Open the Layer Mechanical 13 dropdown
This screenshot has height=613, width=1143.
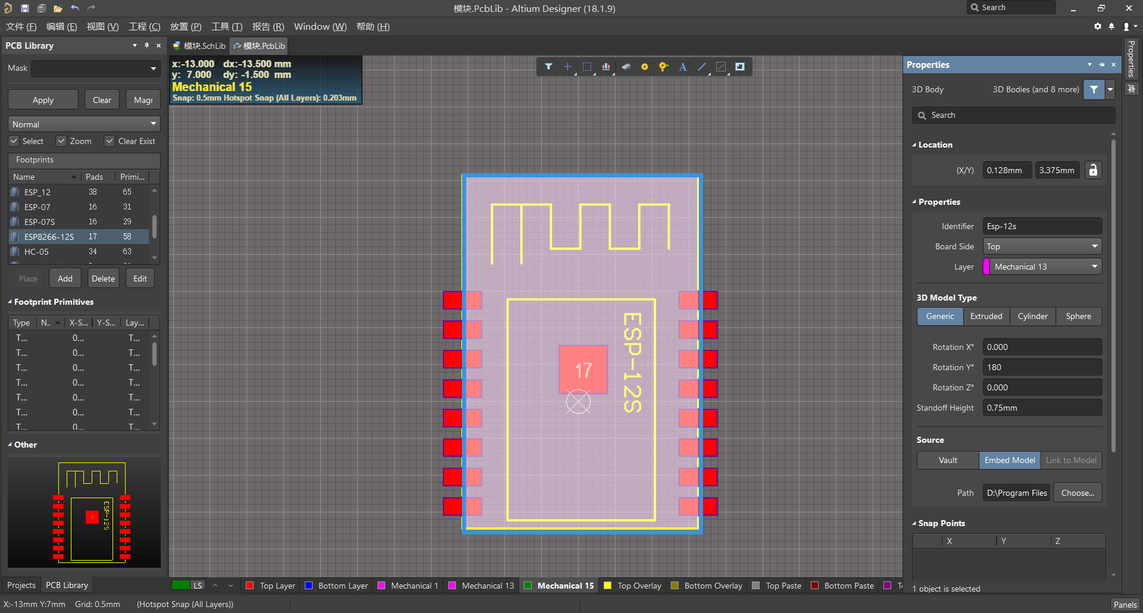pyautogui.click(x=1042, y=267)
